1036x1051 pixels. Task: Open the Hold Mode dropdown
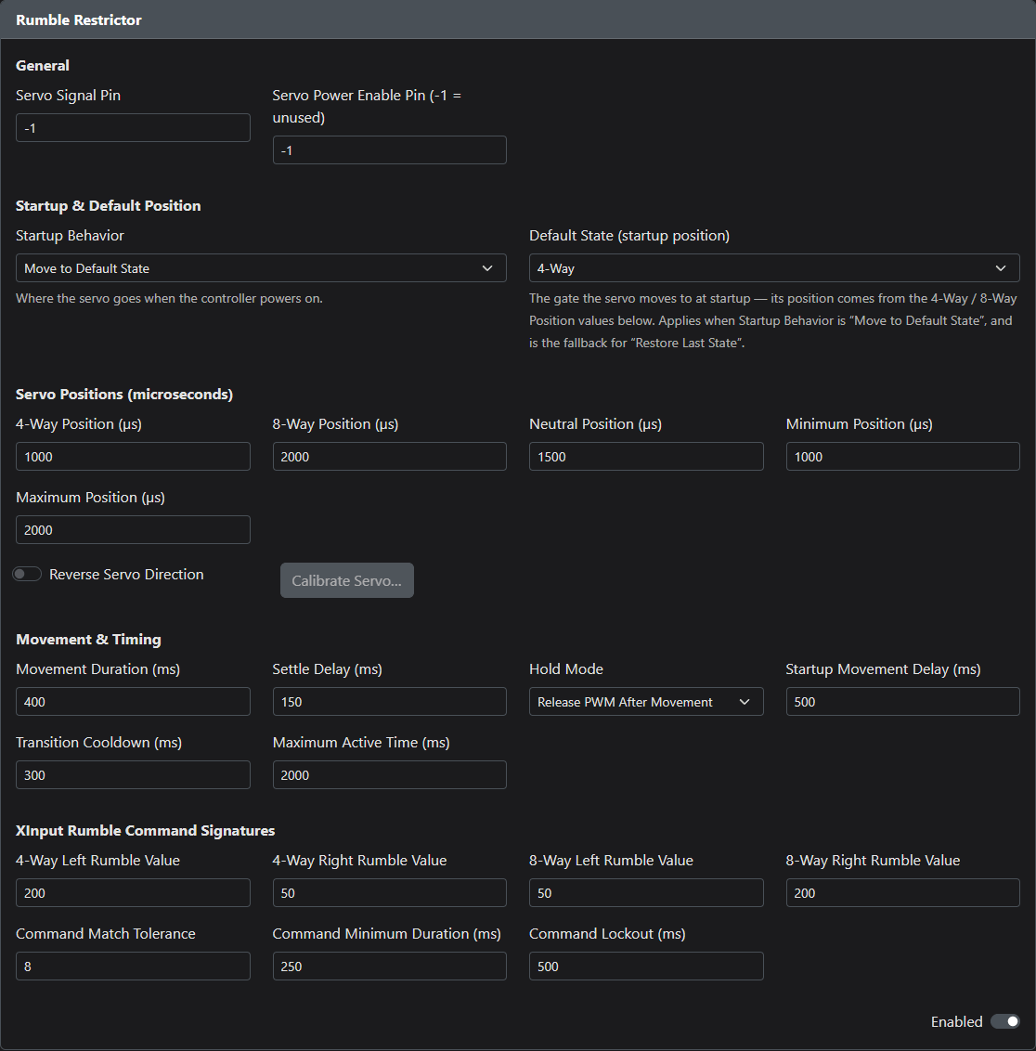(x=646, y=702)
